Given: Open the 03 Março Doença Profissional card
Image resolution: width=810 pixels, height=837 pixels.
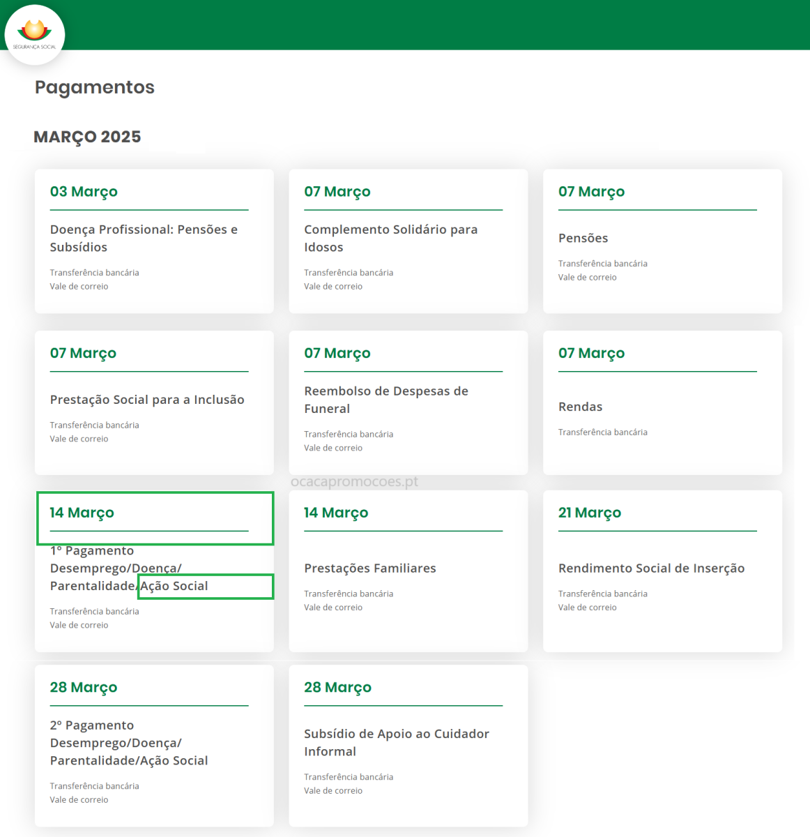Looking at the screenshot, I should [x=154, y=241].
